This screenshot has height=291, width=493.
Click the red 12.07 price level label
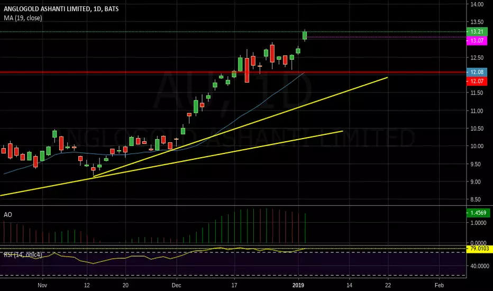[x=477, y=81]
